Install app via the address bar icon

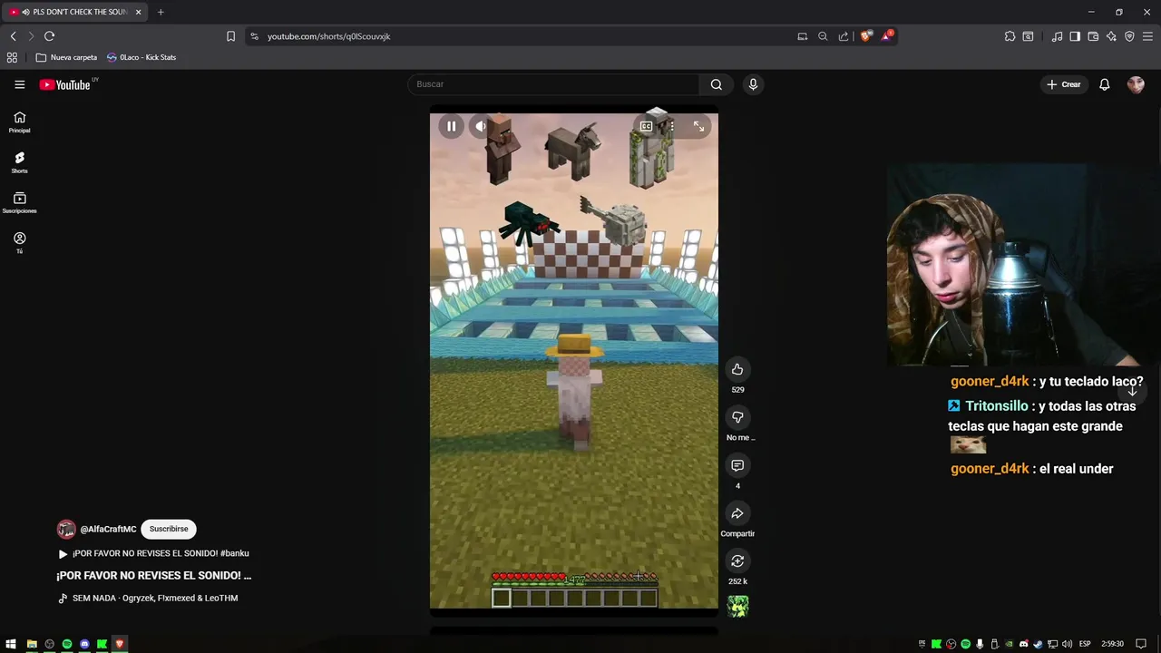pyautogui.click(x=802, y=36)
